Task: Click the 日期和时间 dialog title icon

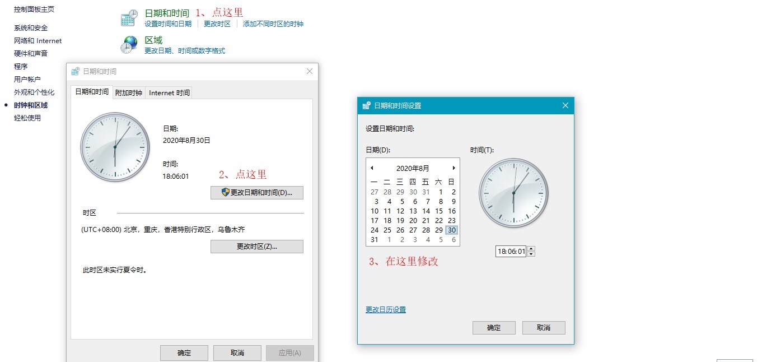Action: pos(76,72)
